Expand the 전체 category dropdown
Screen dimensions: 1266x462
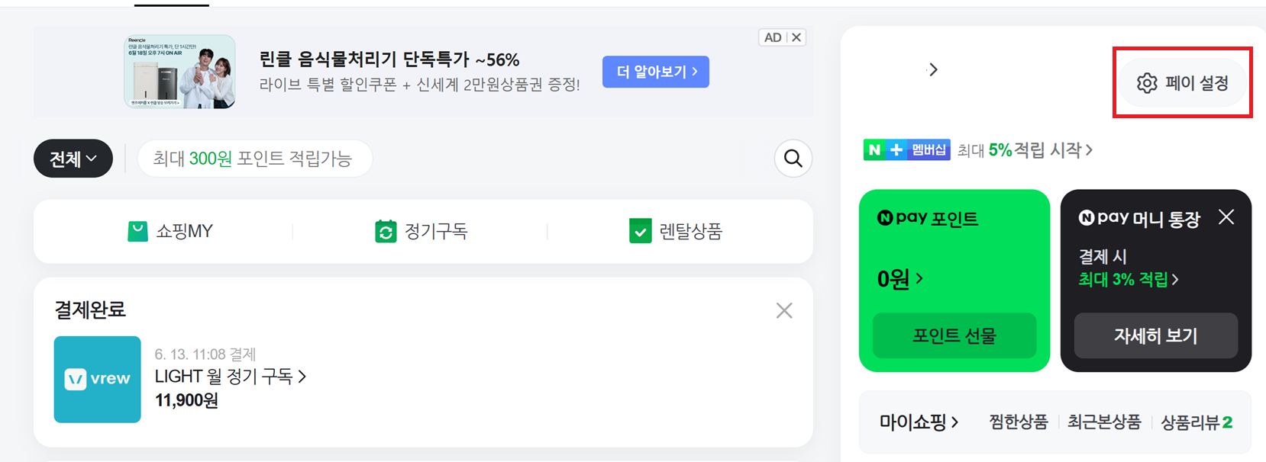point(73,159)
